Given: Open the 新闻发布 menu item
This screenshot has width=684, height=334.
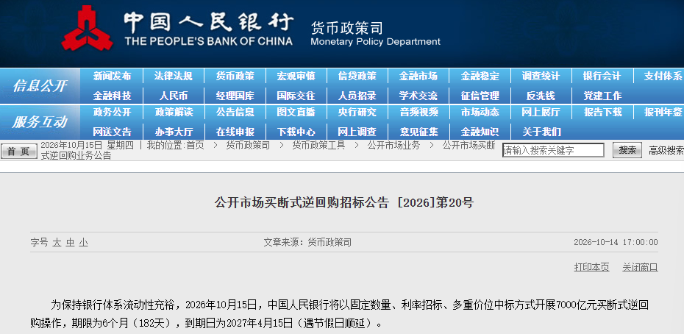Looking at the screenshot, I should (112, 77).
